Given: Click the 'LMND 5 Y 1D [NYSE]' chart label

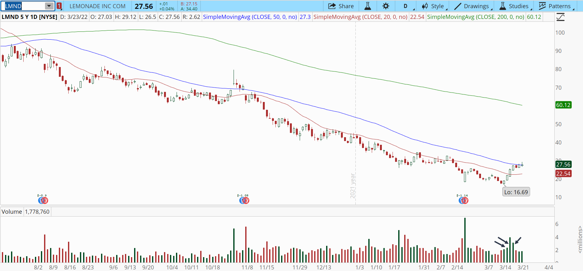Looking at the screenshot, I should [30, 17].
